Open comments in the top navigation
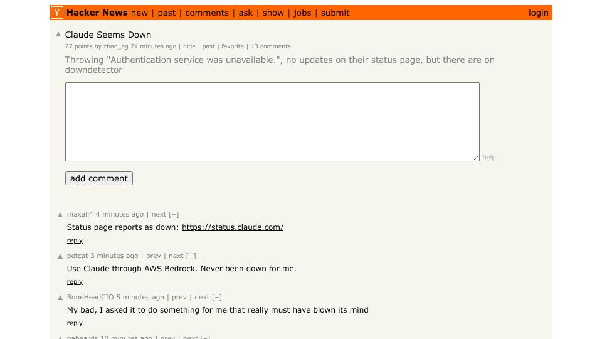602x339 pixels. (x=207, y=13)
